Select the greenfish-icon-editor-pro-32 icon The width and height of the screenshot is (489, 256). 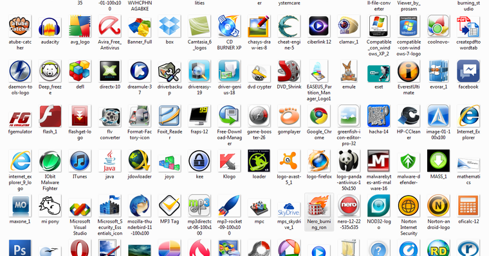click(349, 116)
